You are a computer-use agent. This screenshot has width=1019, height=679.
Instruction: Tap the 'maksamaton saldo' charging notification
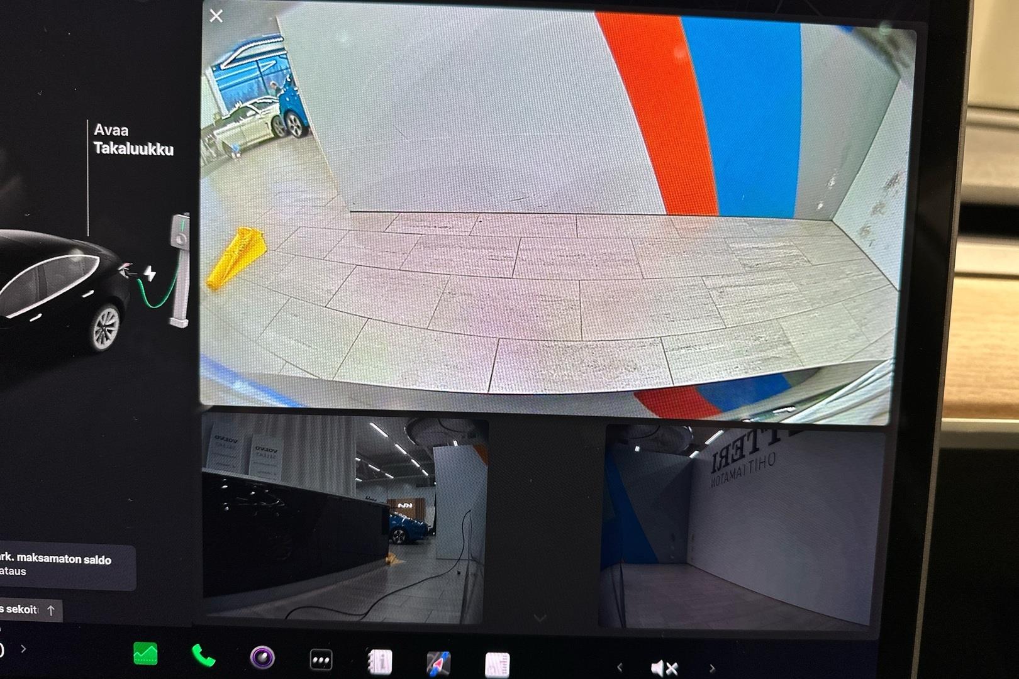click(63, 565)
